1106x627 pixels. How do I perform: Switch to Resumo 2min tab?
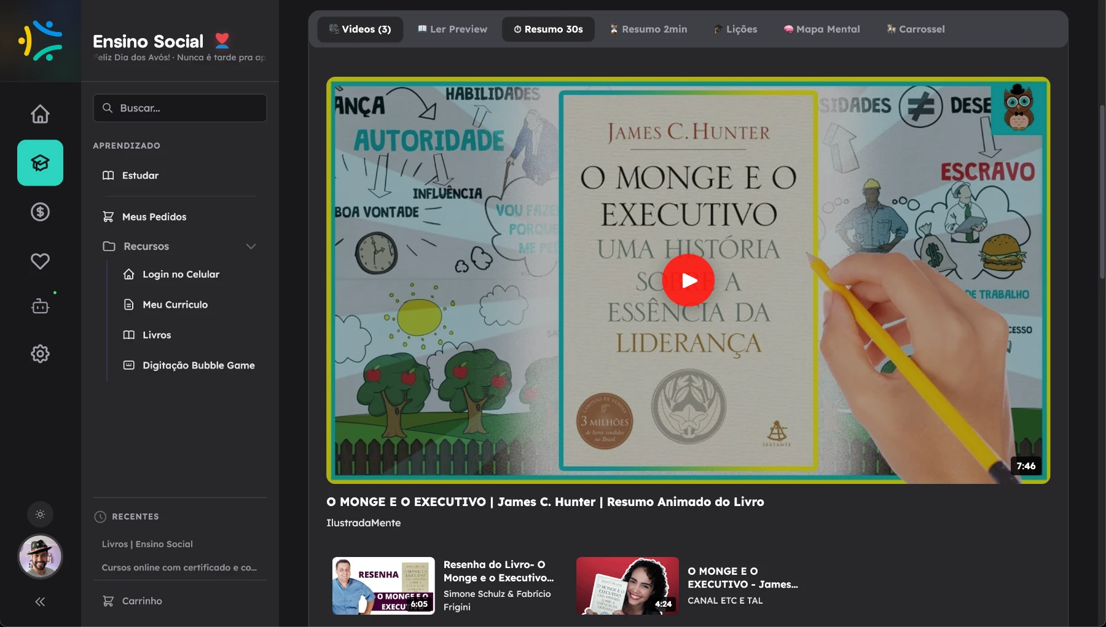(648, 29)
